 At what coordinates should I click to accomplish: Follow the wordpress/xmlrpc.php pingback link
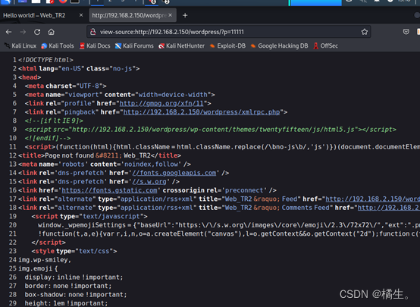pos(202,112)
